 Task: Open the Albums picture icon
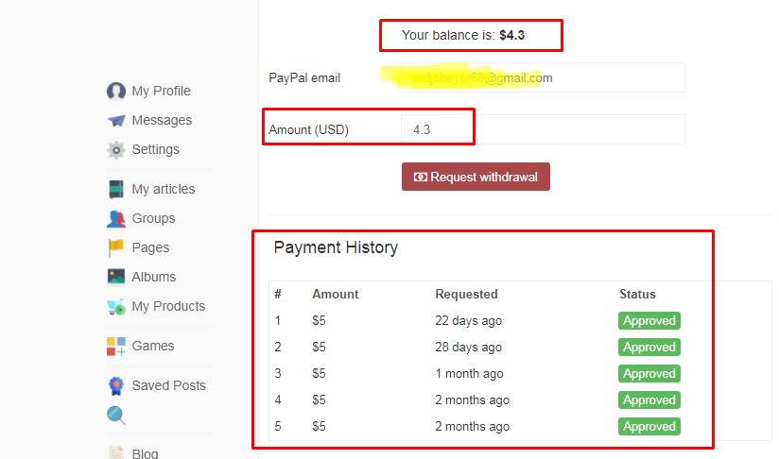(116, 277)
